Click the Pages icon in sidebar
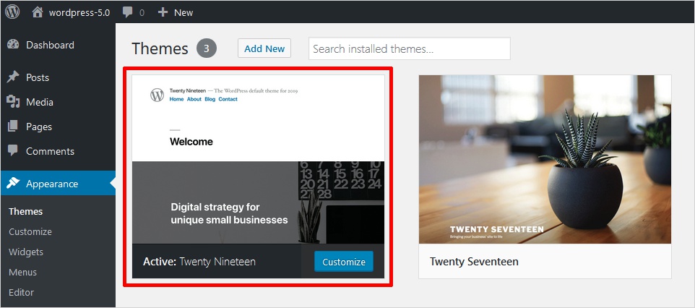This screenshot has width=695, height=308. click(x=13, y=127)
